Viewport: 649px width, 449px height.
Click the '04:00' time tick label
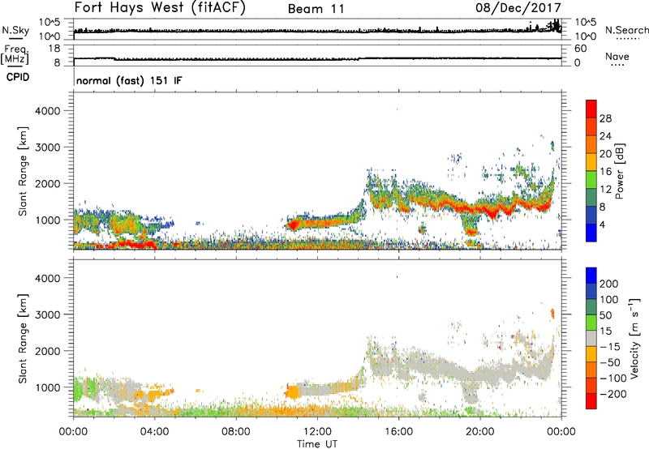(x=155, y=432)
